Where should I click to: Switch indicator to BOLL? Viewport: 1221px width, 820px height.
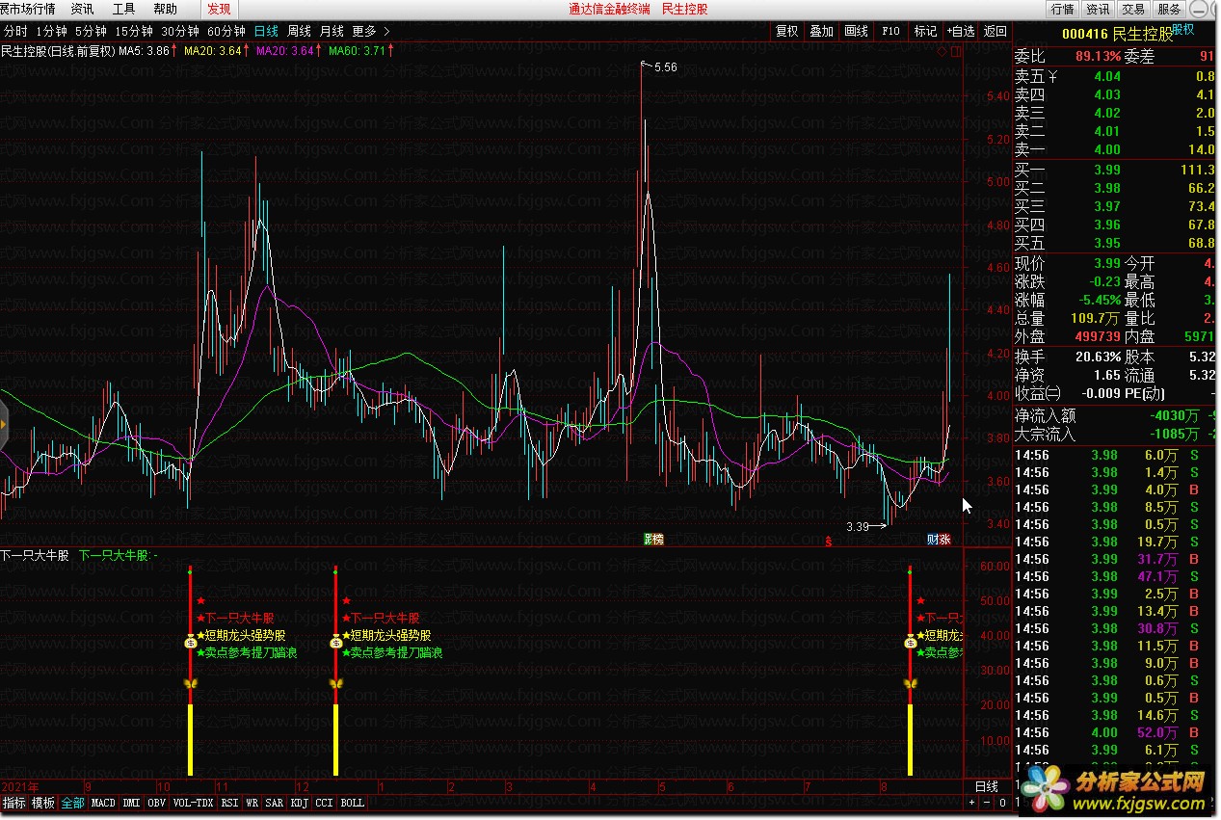pyautogui.click(x=353, y=803)
